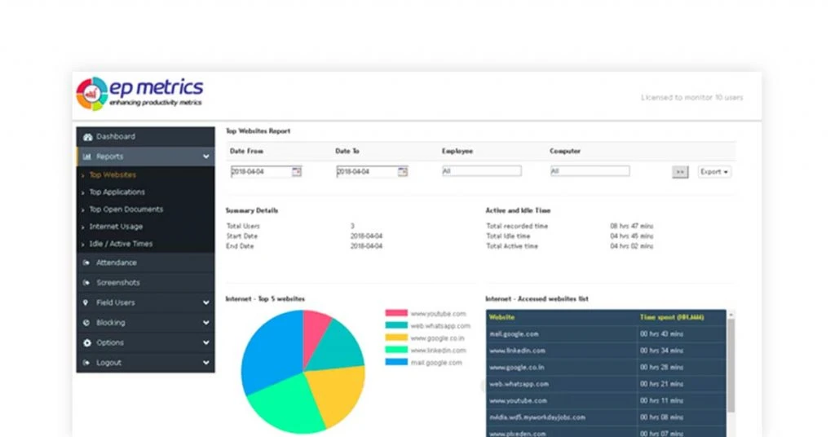Click the Attendance sidebar icon
835x437 pixels.
coord(86,263)
